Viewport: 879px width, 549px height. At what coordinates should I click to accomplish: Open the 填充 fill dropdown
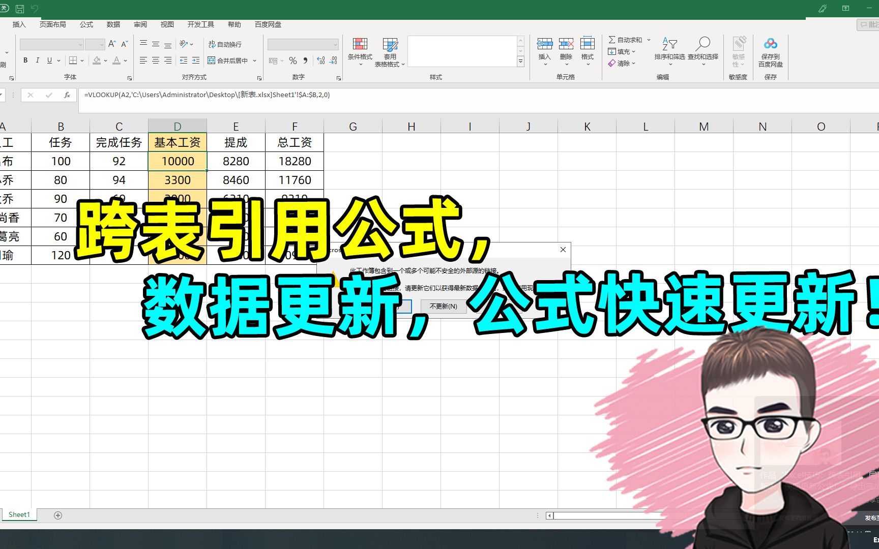[x=622, y=51]
